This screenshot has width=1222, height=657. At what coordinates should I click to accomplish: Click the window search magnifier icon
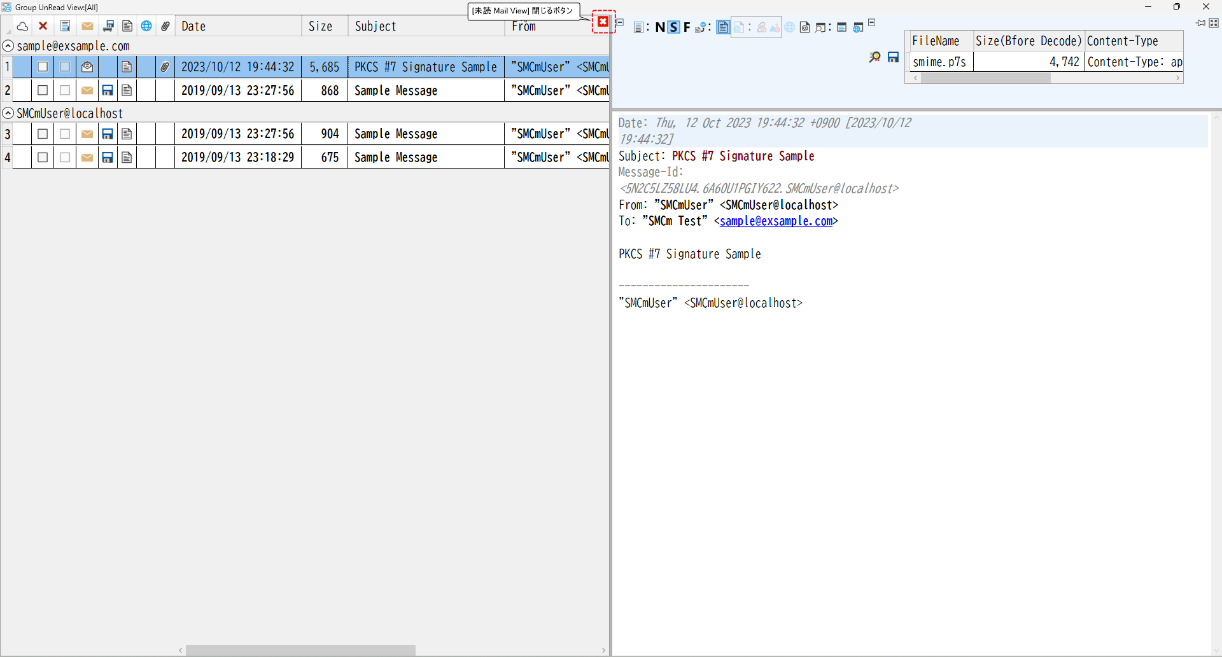(x=820, y=27)
